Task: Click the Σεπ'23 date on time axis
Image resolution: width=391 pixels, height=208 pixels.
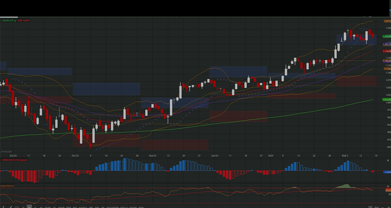Action: (x=13, y=156)
